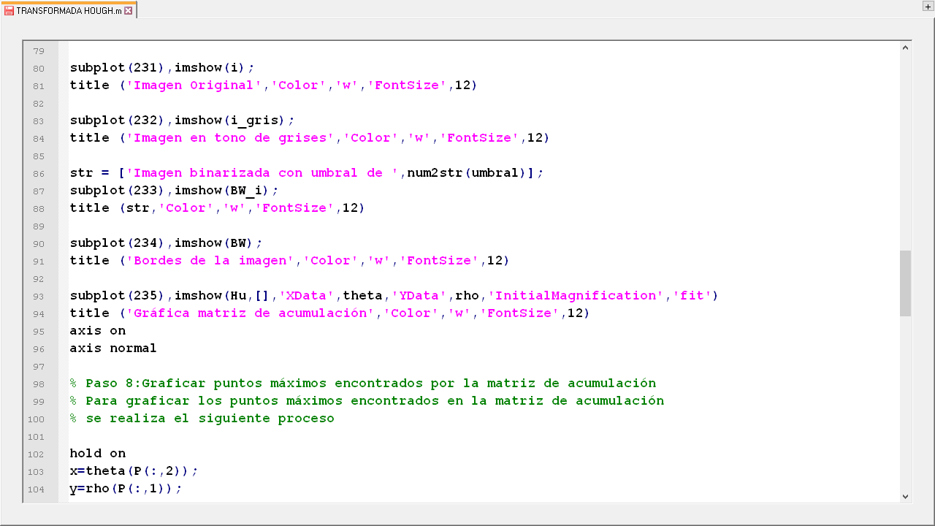Click the scrollbar down arrow
Viewport: 935px width, 526px height.
pyautogui.click(x=905, y=496)
